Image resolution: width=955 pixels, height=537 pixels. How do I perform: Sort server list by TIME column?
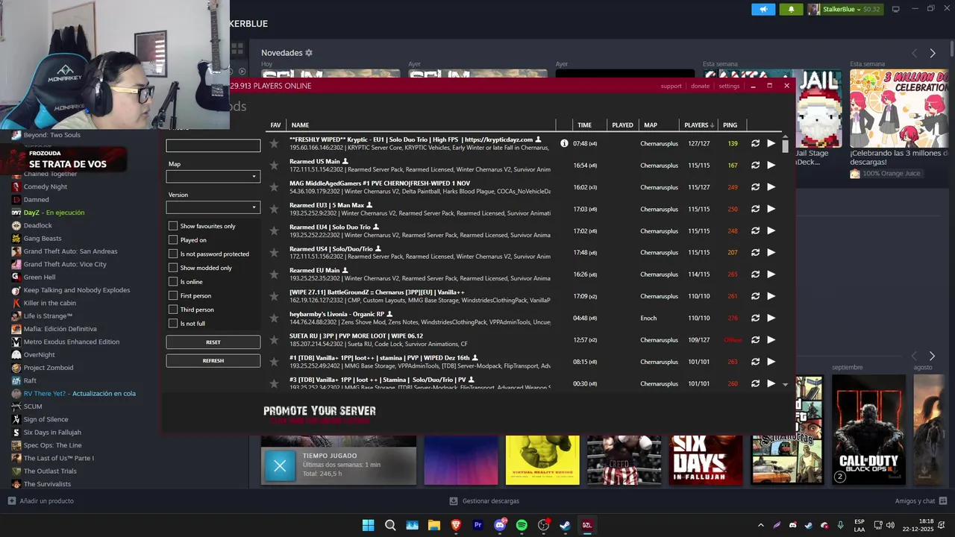point(584,125)
